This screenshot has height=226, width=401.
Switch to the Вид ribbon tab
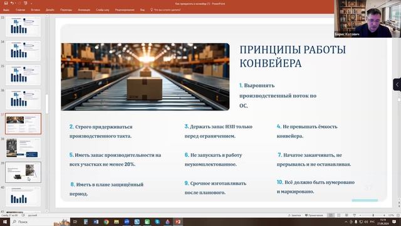(142, 10)
